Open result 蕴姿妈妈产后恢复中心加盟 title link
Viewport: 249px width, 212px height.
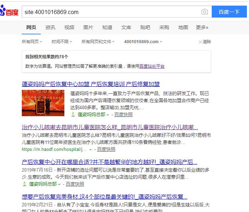pos(91,84)
